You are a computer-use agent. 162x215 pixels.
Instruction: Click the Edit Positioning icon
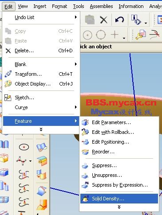point(85,142)
